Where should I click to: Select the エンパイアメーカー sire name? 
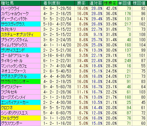coord(15,102)
